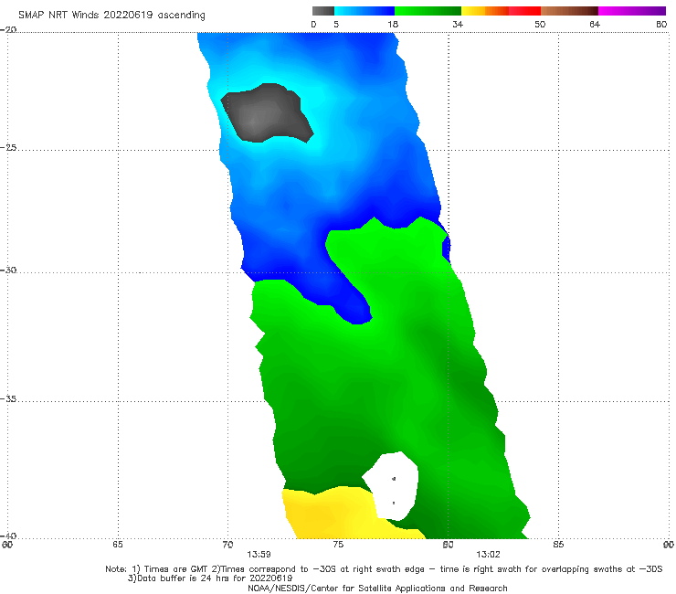Click the brown 50-64 color bar segment
Image resolution: width=676 pixels, height=594 pixels.
(x=569, y=11)
